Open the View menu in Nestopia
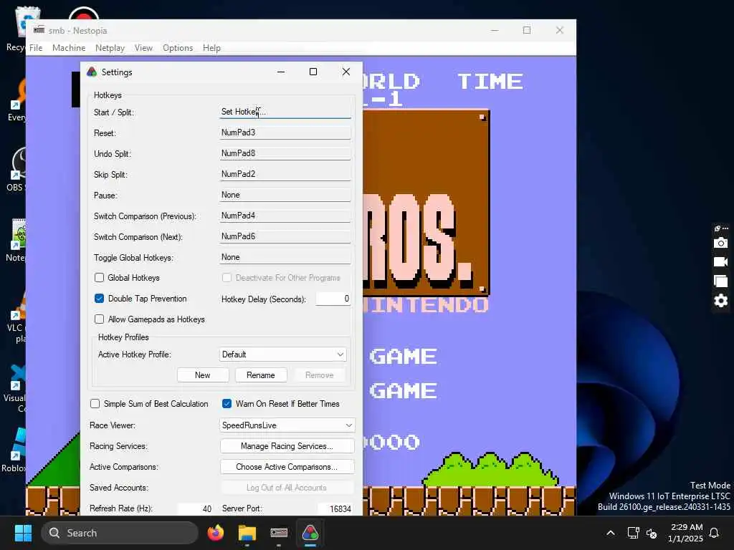Image resolution: width=734 pixels, height=550 pixels. coord(143,48)
